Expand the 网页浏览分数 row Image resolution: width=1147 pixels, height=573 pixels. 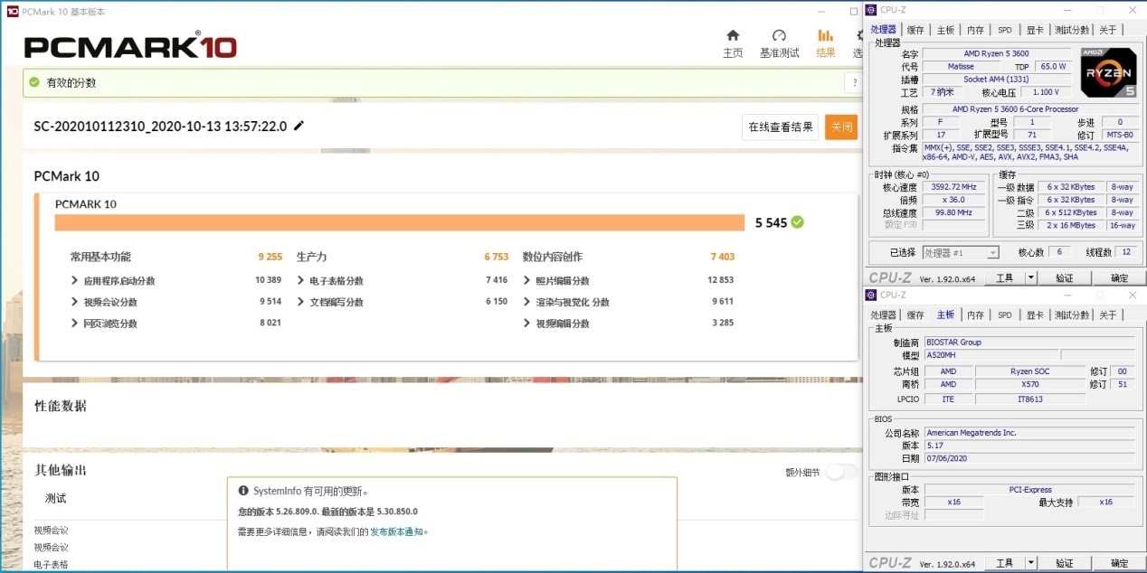pos(74,324)
